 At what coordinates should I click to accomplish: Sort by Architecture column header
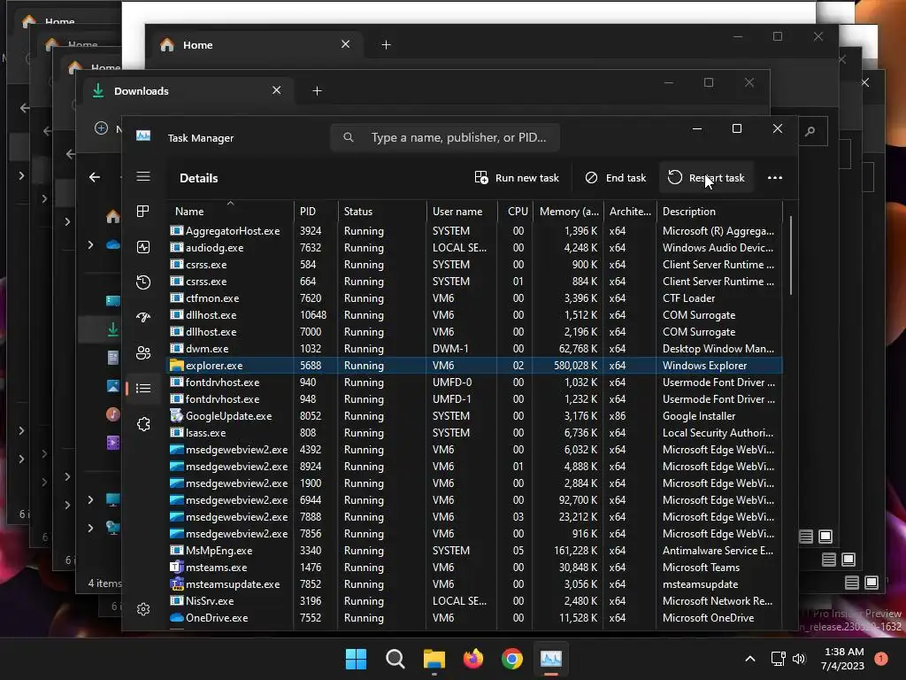tap(630, 211)
